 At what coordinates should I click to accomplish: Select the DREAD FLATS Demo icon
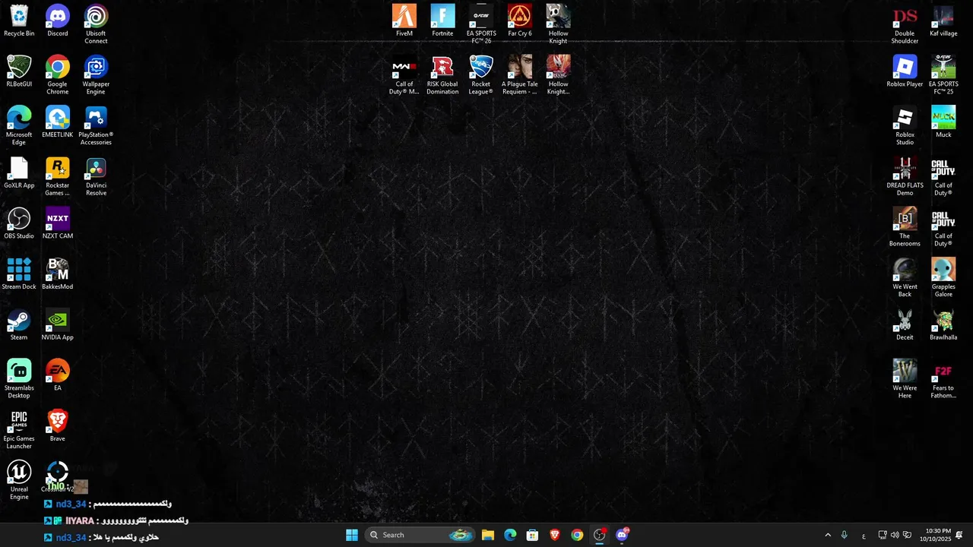pyautogui.click(x=905, y=176)
